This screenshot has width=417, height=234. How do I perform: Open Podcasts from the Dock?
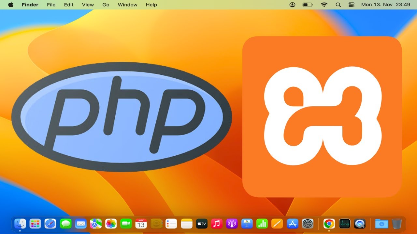coord(232,224)
